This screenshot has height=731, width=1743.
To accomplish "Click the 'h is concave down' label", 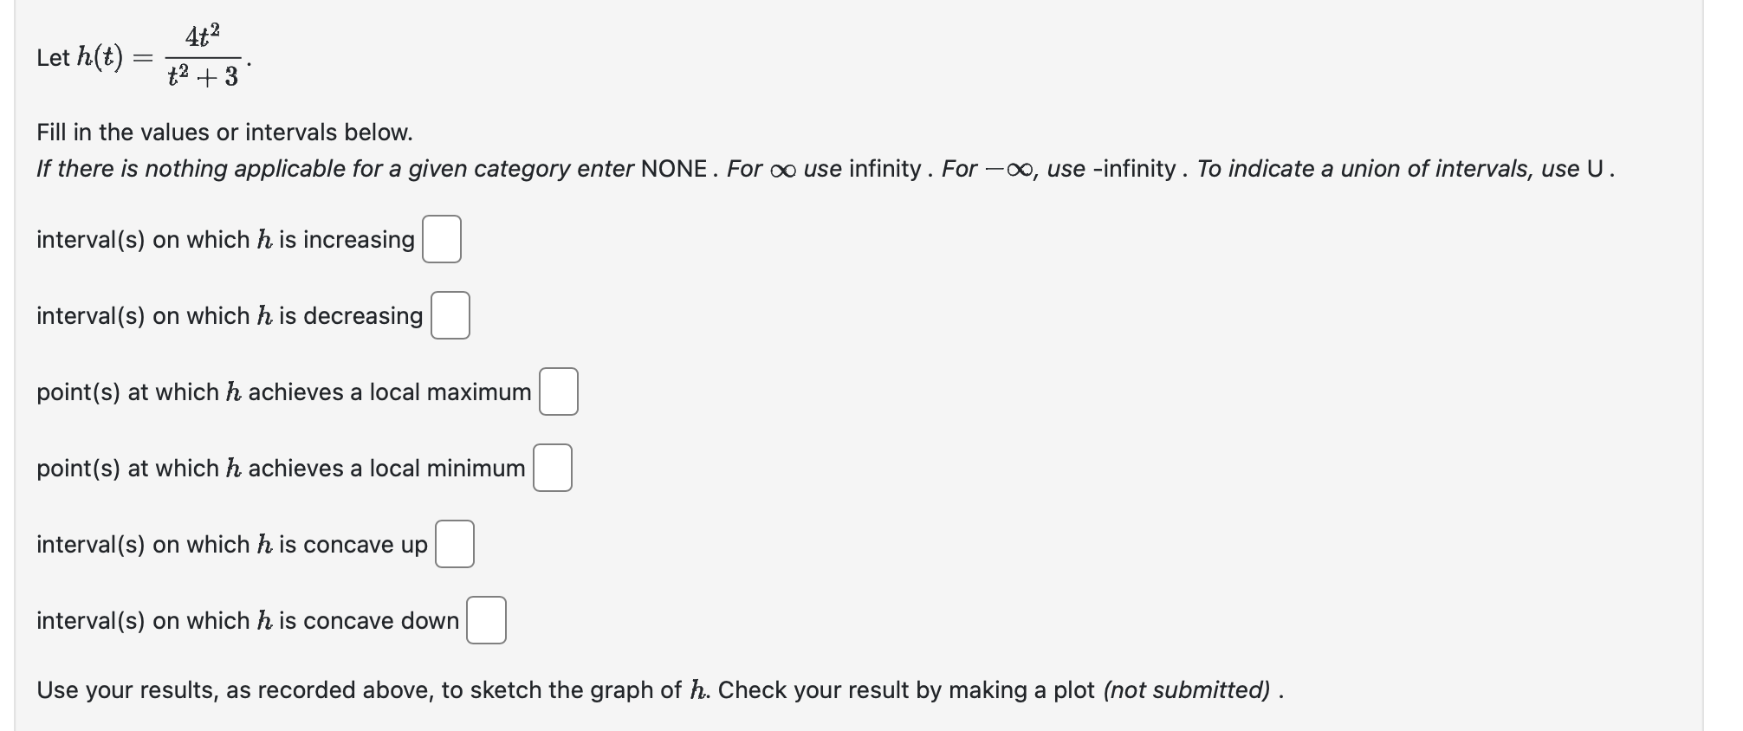I will click(x=359, y=621).
